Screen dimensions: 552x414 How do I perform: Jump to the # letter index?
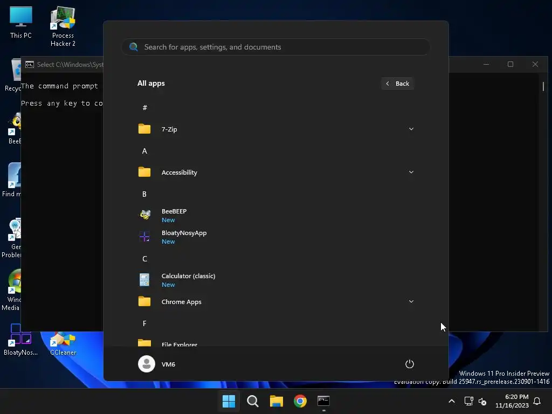(x=144, y=108)
